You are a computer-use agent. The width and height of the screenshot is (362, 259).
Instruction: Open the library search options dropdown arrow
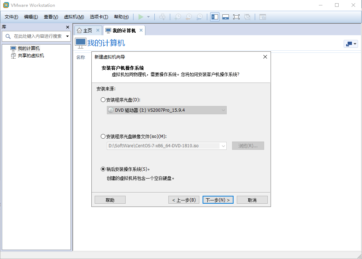click(x=67, y=36)
